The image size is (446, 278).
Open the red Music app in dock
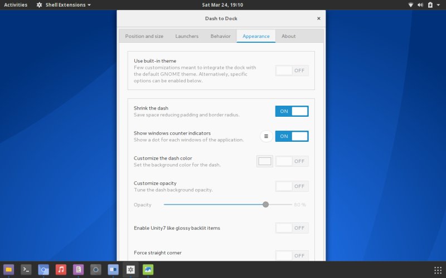[61, 270]
